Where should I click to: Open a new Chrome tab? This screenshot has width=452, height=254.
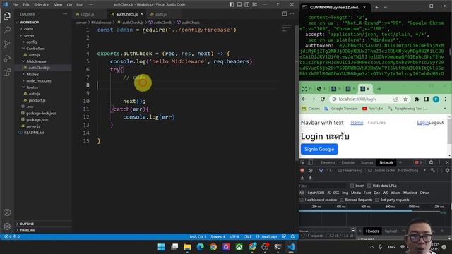click(x=379, y=89)
